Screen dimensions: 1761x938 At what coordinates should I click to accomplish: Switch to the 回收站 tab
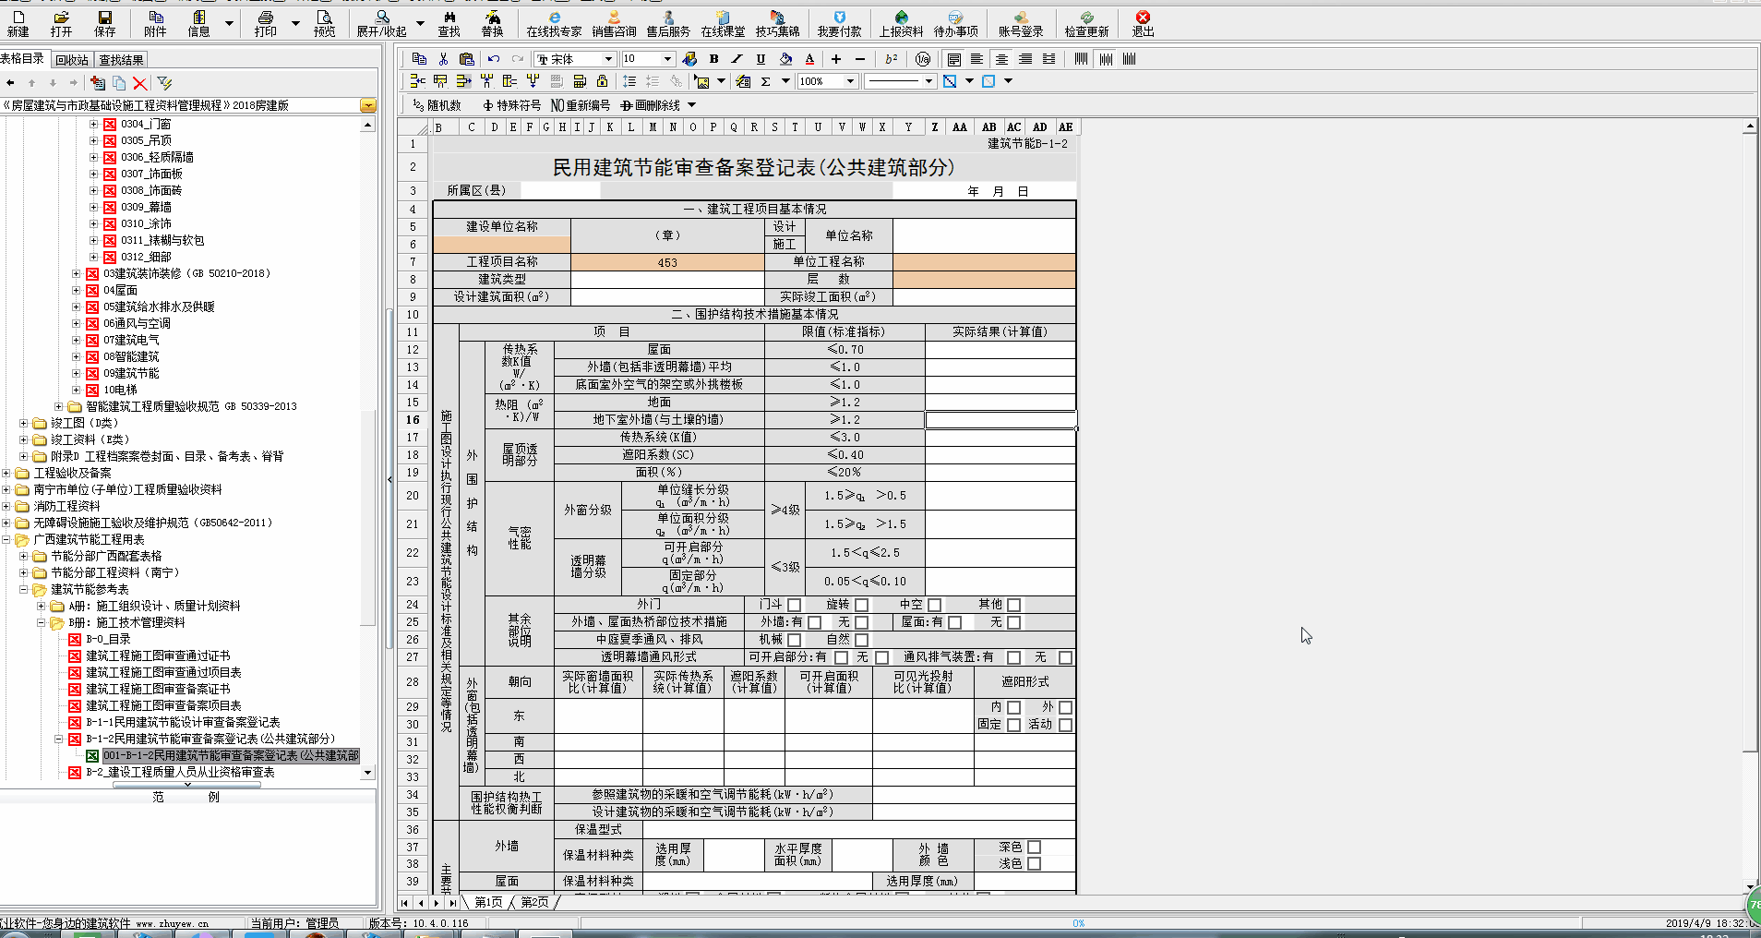click(73, 59)
